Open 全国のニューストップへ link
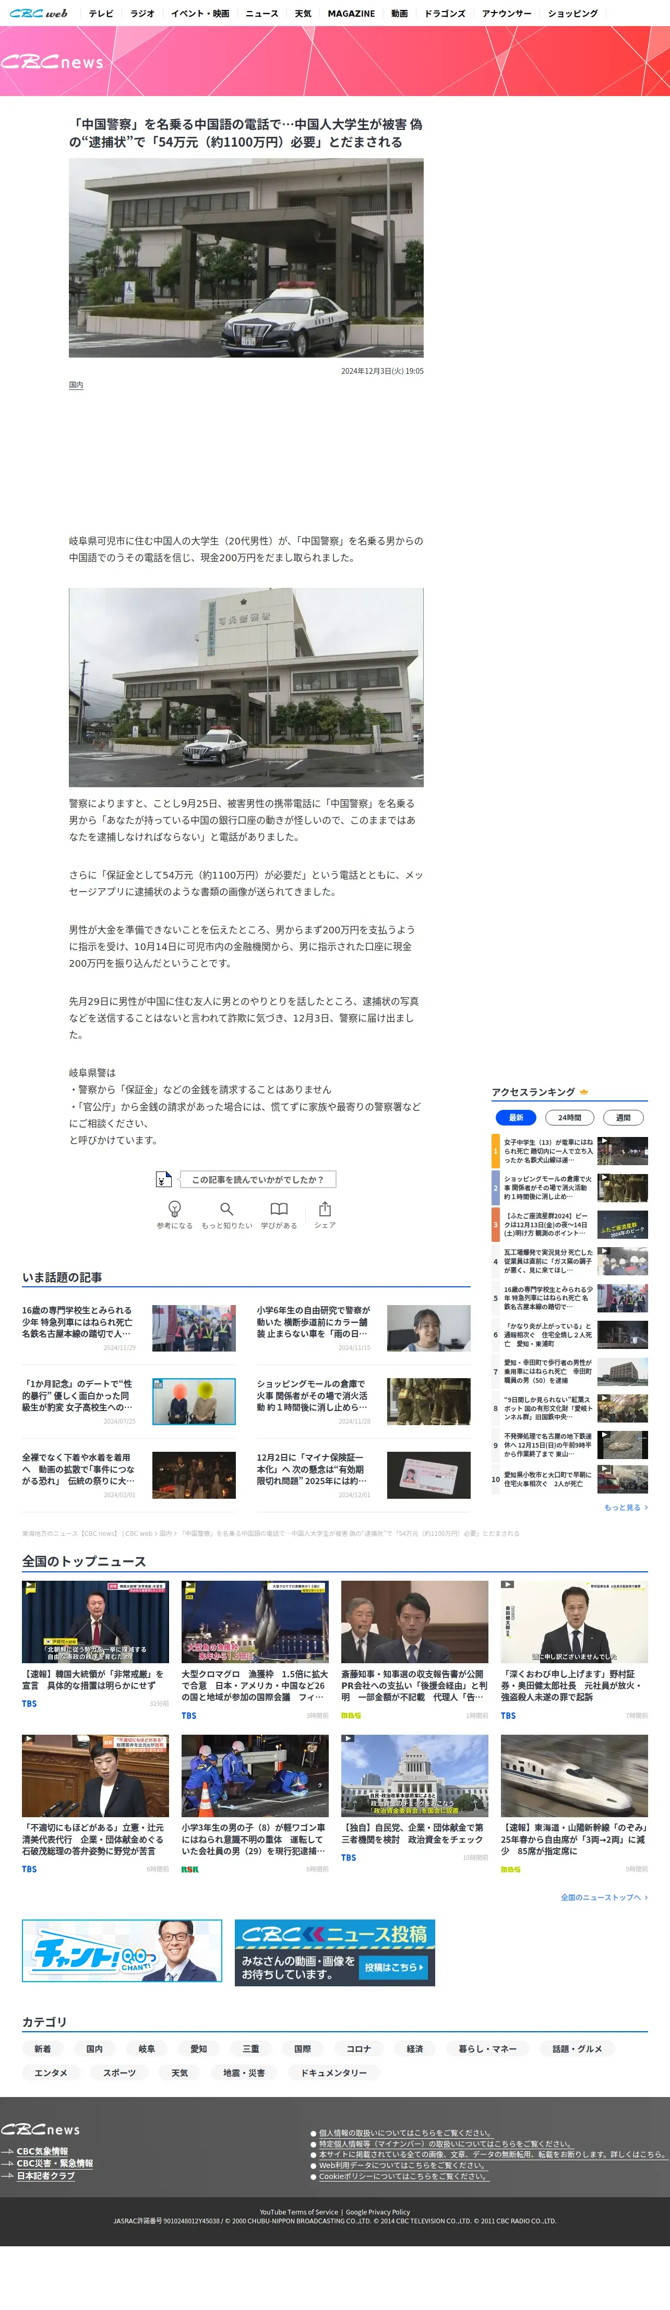 [x=605, y=1898]
